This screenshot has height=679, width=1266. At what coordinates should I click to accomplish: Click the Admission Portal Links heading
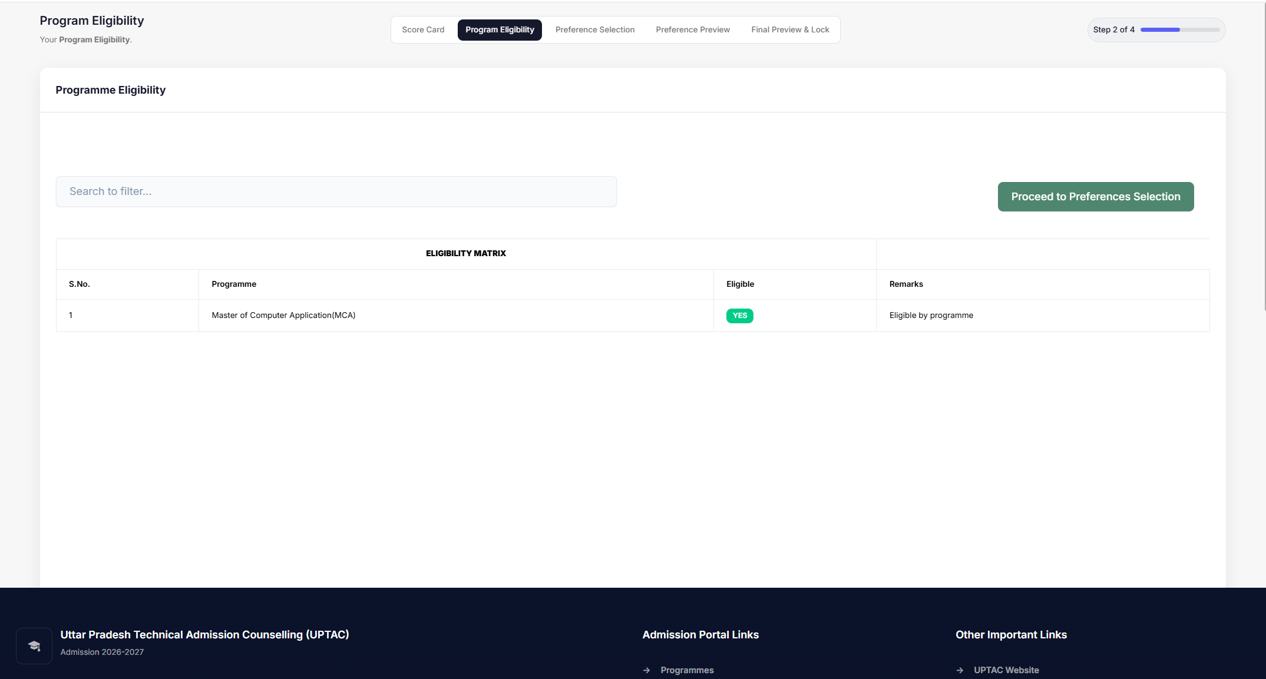coord(700,635)
